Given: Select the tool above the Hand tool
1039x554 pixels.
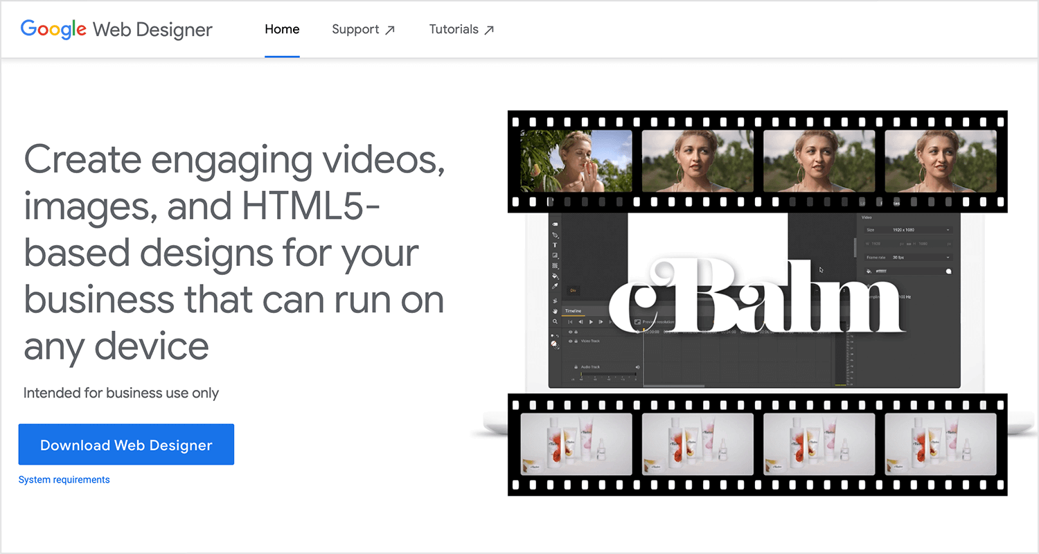Looking at the screenshot, I should [x=555, y=301].
